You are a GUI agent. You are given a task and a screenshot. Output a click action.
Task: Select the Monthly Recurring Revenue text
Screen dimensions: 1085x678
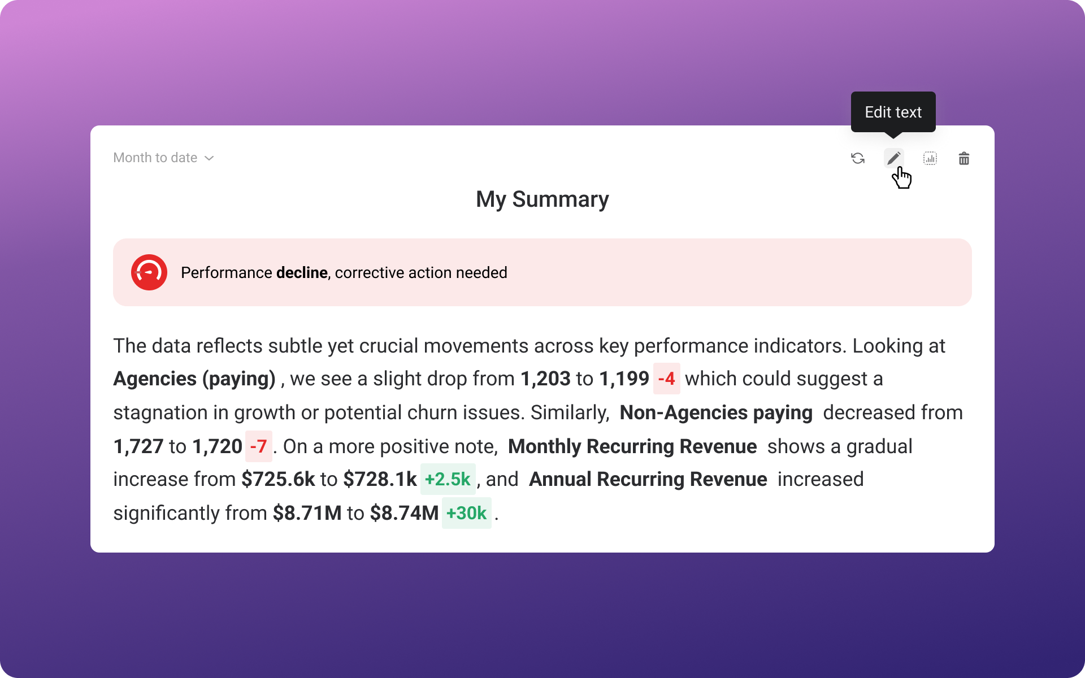(x=632, y=446)
